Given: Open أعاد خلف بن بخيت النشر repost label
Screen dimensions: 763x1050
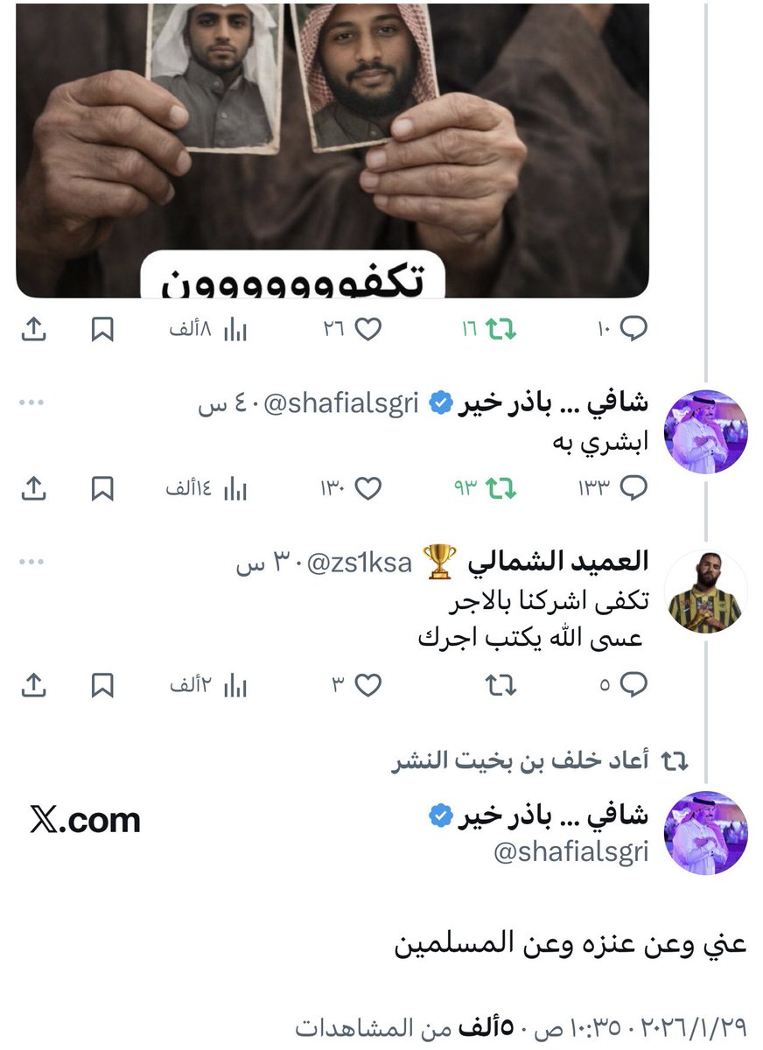Looking at the screenshot, I should [521, 761].
